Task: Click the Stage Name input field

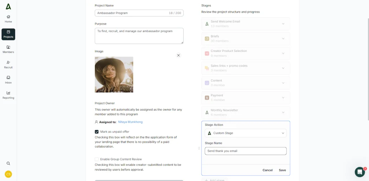Action: click(x=245, y=151)
